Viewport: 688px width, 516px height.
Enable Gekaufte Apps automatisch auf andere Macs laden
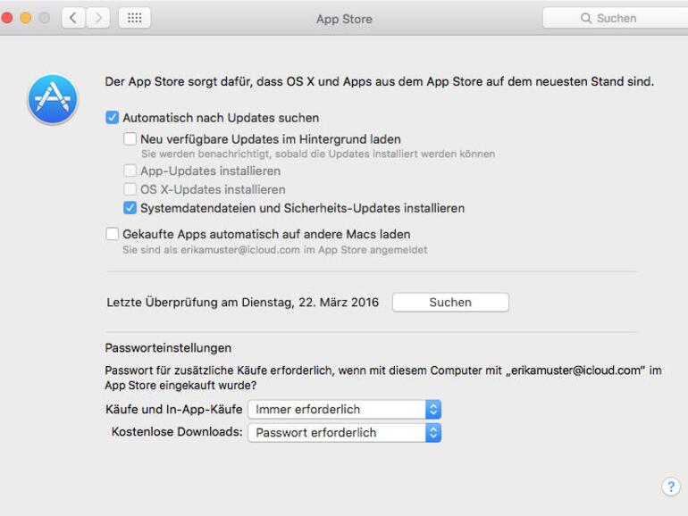pyautogui.click(x=113, y=234)
